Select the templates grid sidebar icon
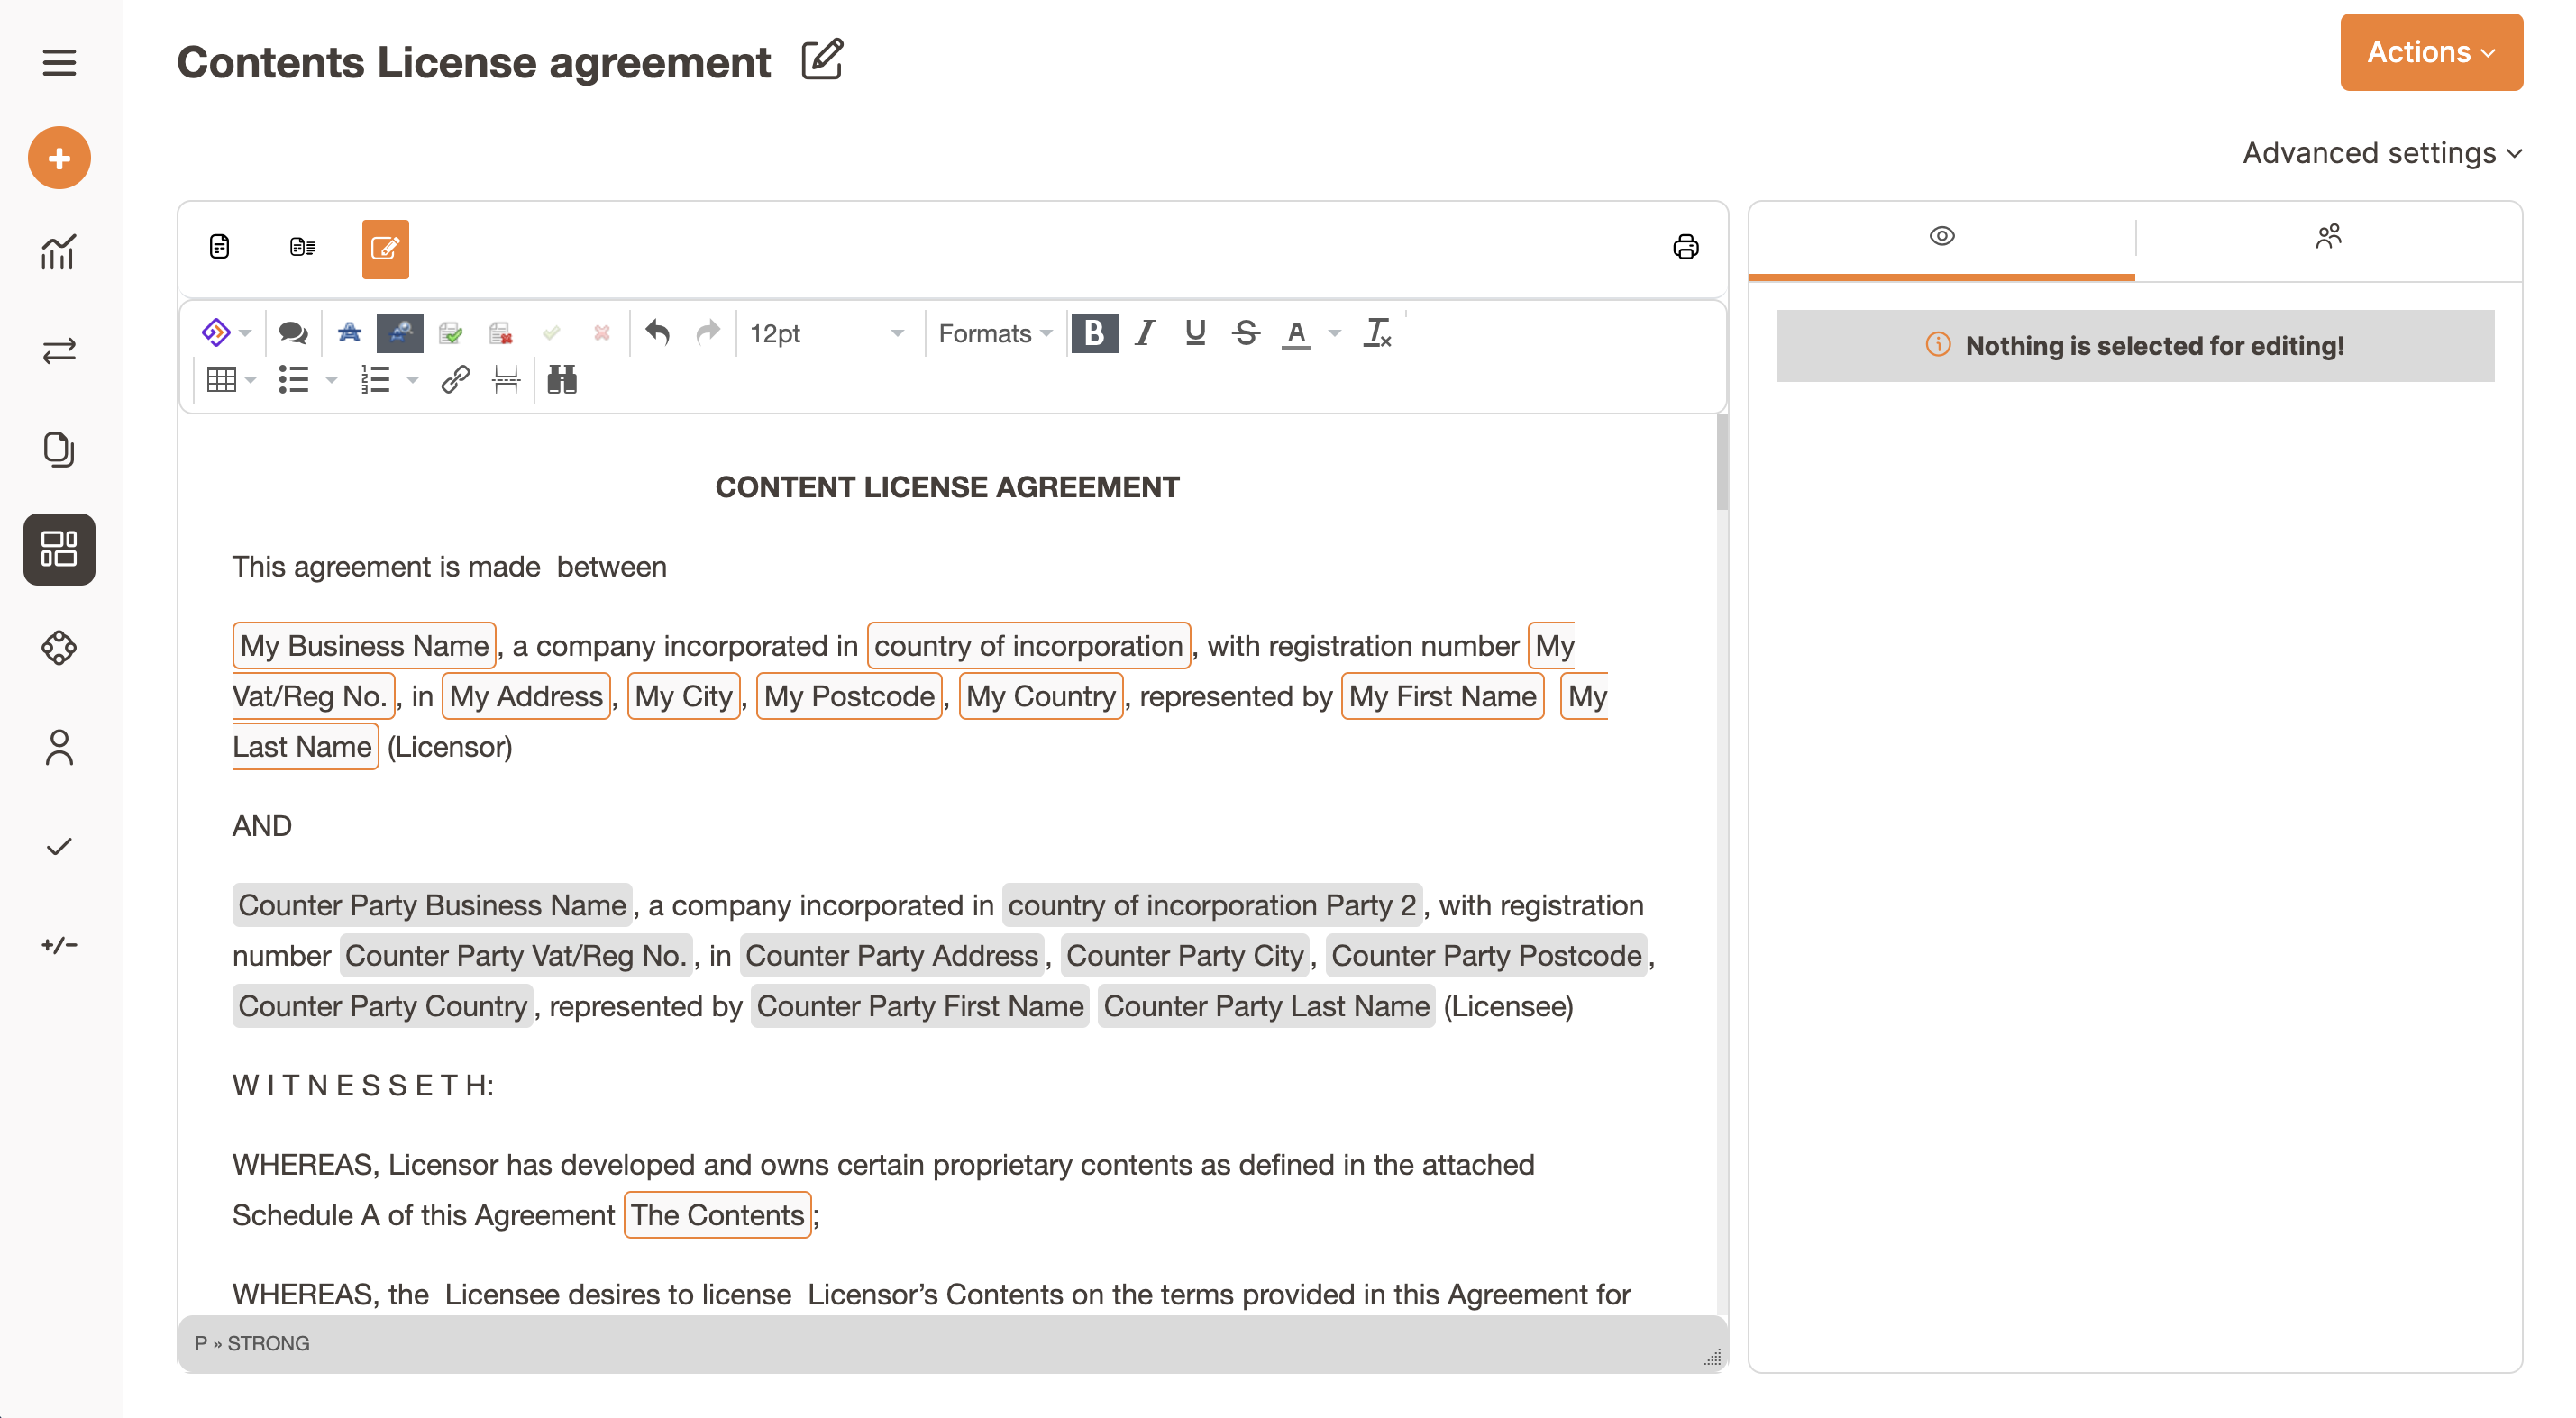 click(59, 549)
